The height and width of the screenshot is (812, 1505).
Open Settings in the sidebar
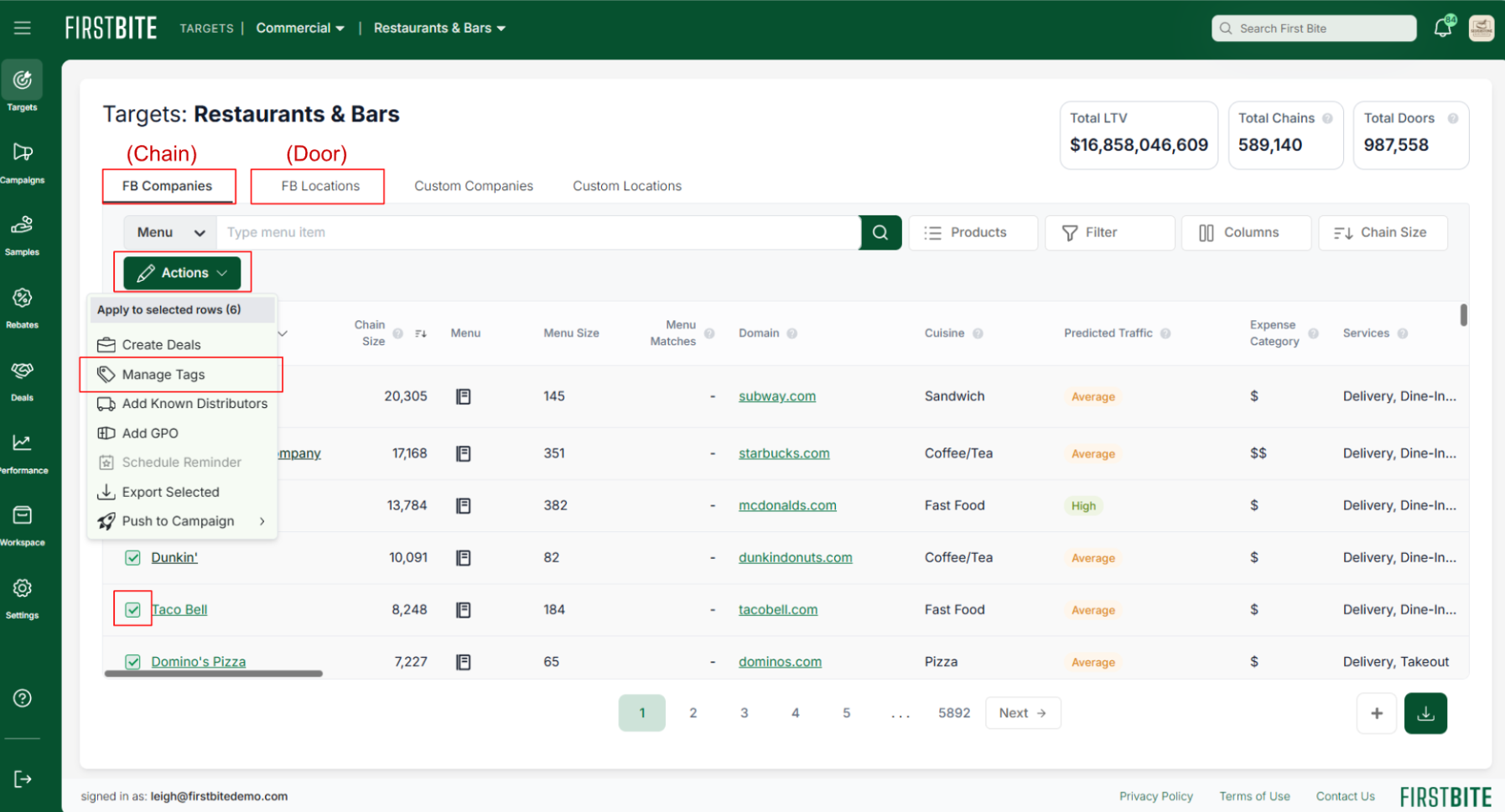pyautogui.click(x=23, y=597)
